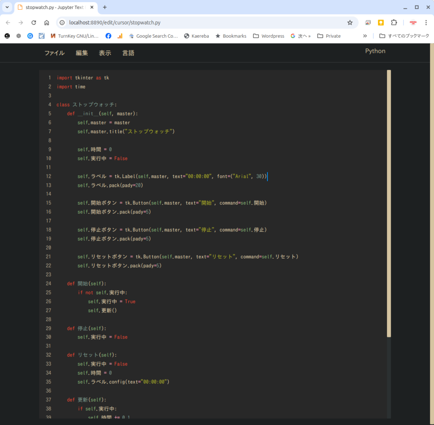This screenshot has width=434, height=425.
Task: Reload the page with the refresh icon
Action: point(33,23)
